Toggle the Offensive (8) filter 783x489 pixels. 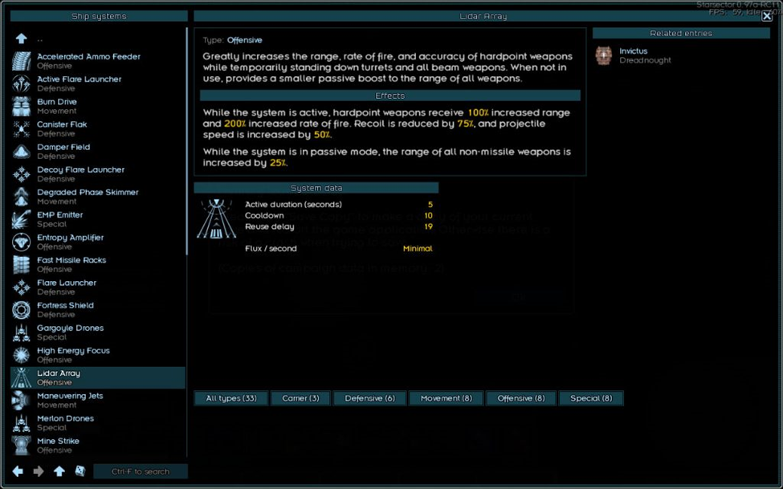[x=520, y=398]
